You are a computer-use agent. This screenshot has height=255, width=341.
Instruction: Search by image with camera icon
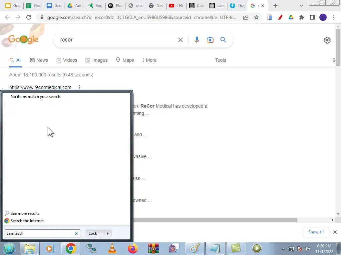210,40
